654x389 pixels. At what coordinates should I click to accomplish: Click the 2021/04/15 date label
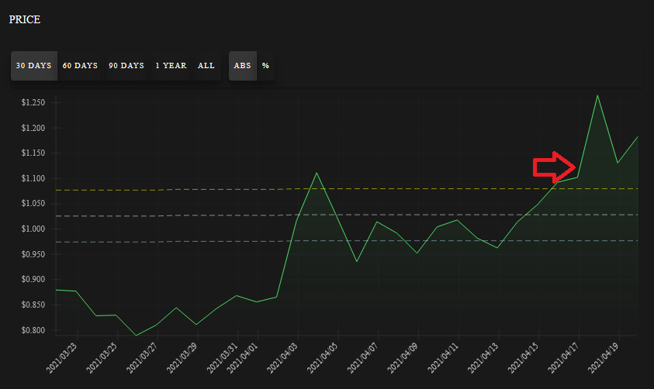click(524, 358)
